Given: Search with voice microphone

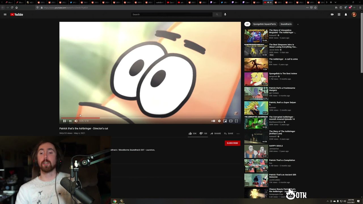Looking at the screenshot, I should [x=225, y=14].
